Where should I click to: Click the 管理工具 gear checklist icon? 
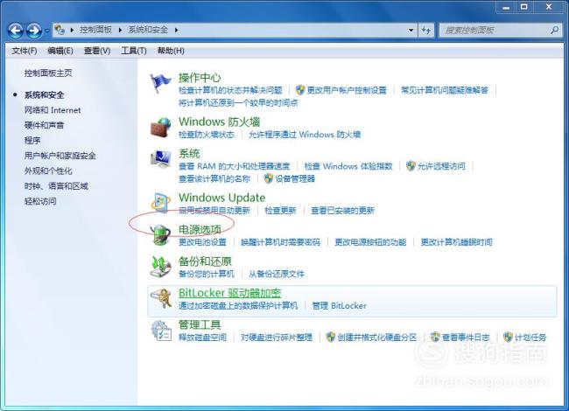161,331
